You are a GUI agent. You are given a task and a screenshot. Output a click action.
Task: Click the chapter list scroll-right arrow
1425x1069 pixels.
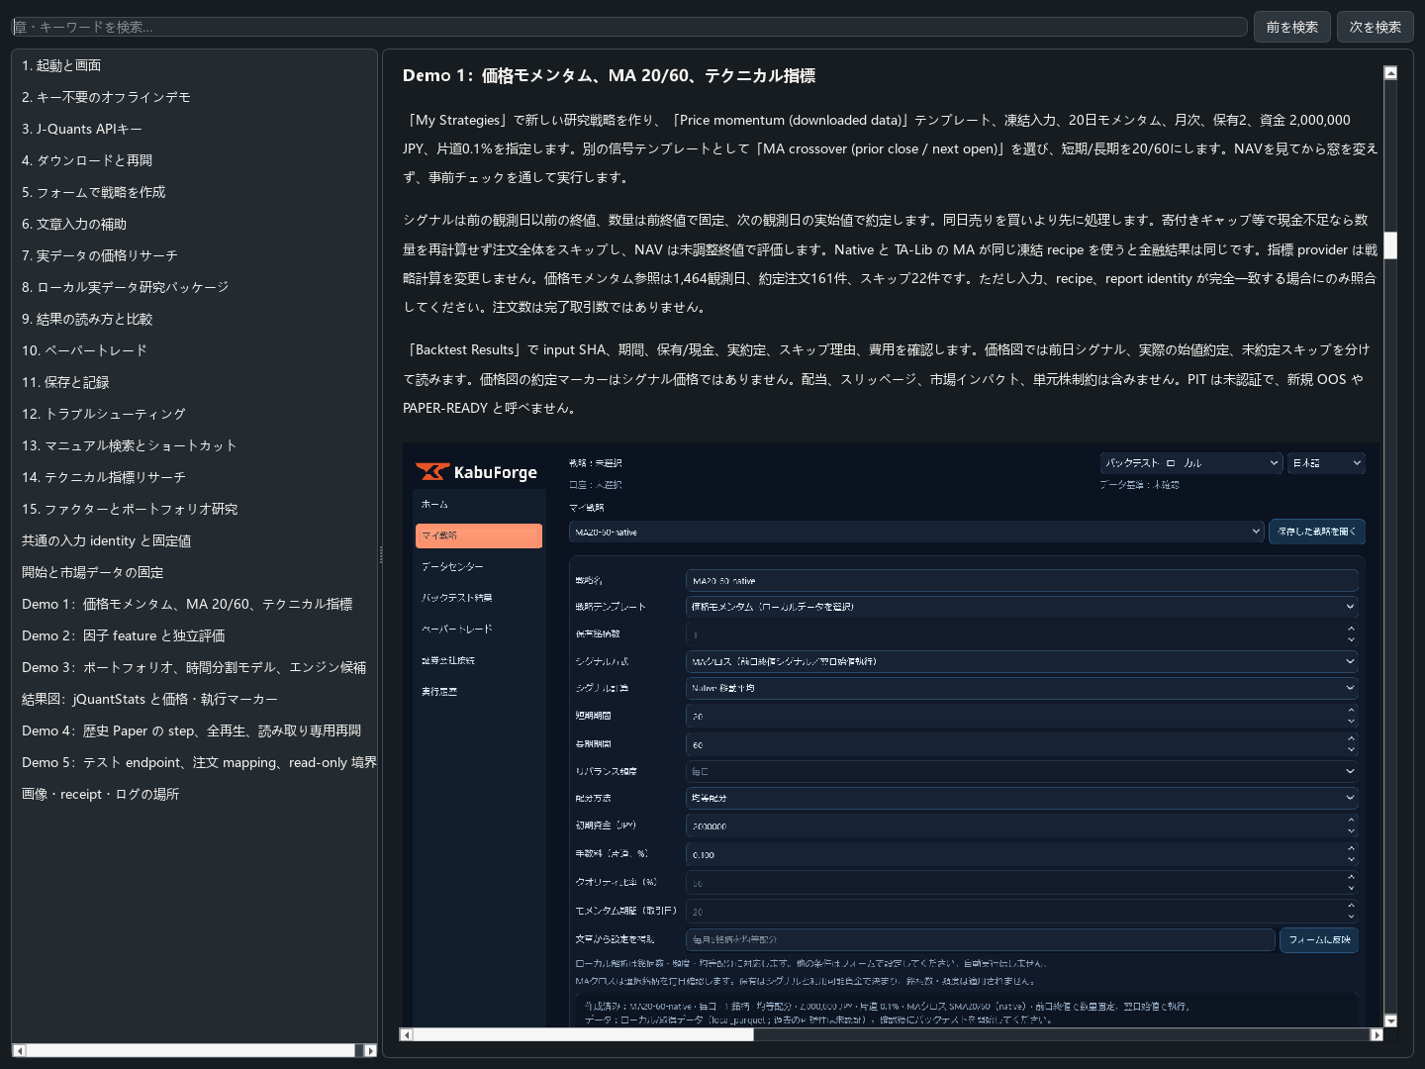click(370, 1050)
